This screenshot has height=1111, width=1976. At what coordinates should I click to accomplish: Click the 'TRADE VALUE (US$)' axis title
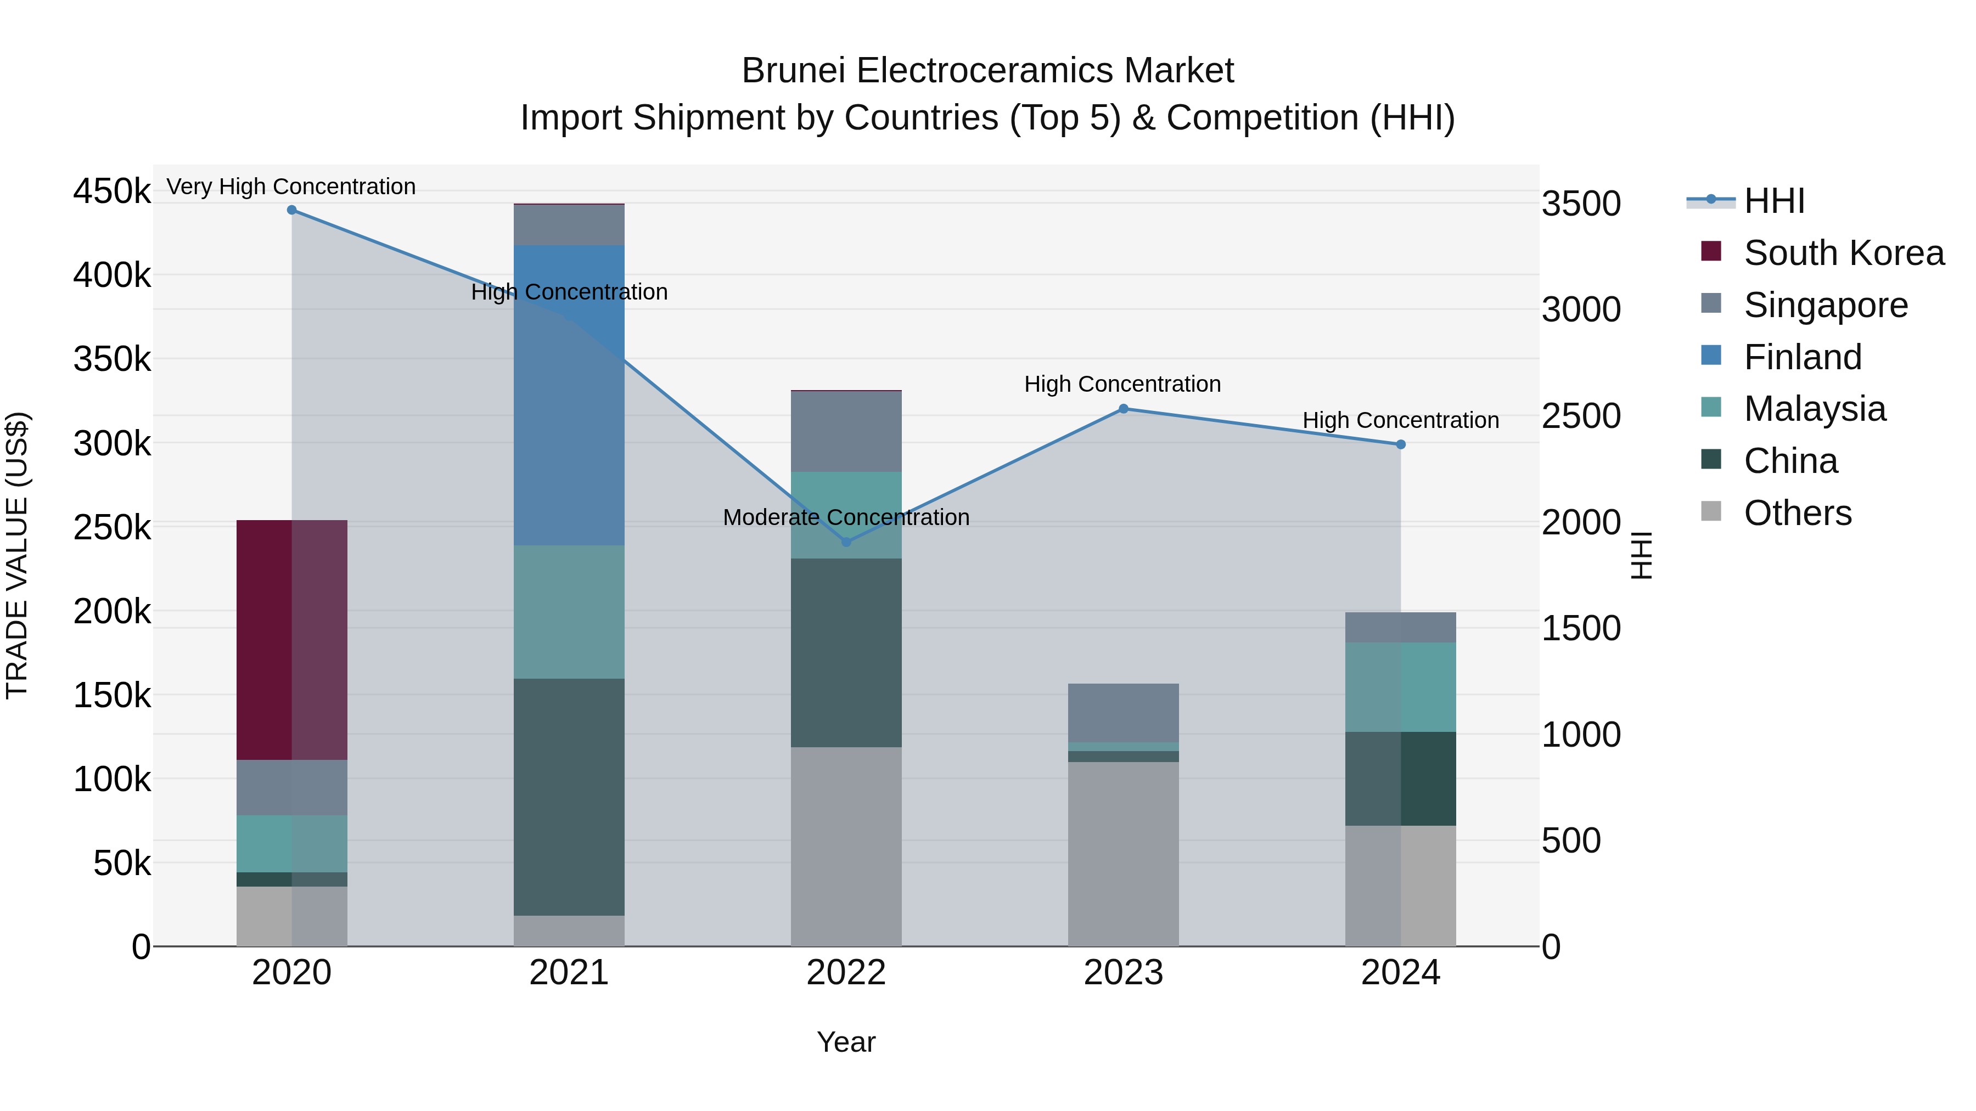coord(17,555)
